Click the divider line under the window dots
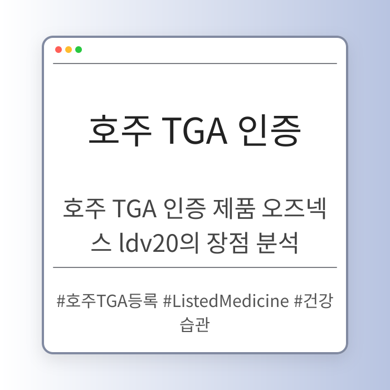This screenshot has width=390, height=390. (x=195, y=64)
